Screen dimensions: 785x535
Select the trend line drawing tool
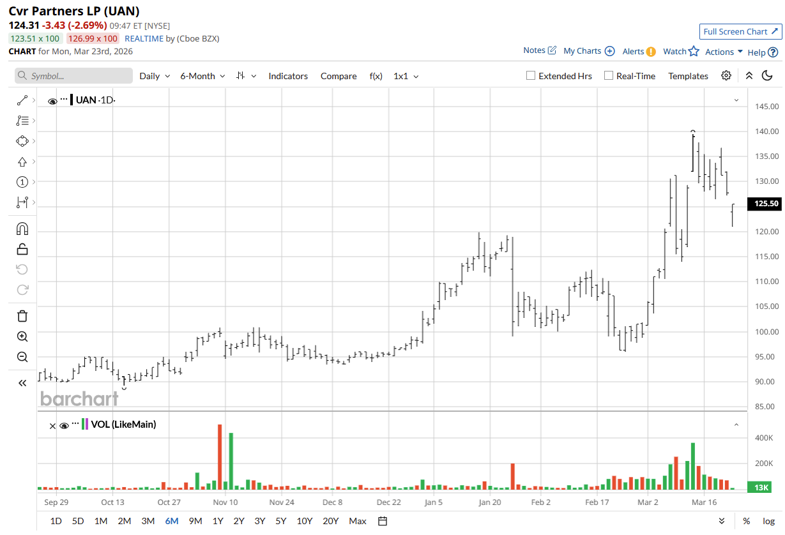(x=22, y=100)
